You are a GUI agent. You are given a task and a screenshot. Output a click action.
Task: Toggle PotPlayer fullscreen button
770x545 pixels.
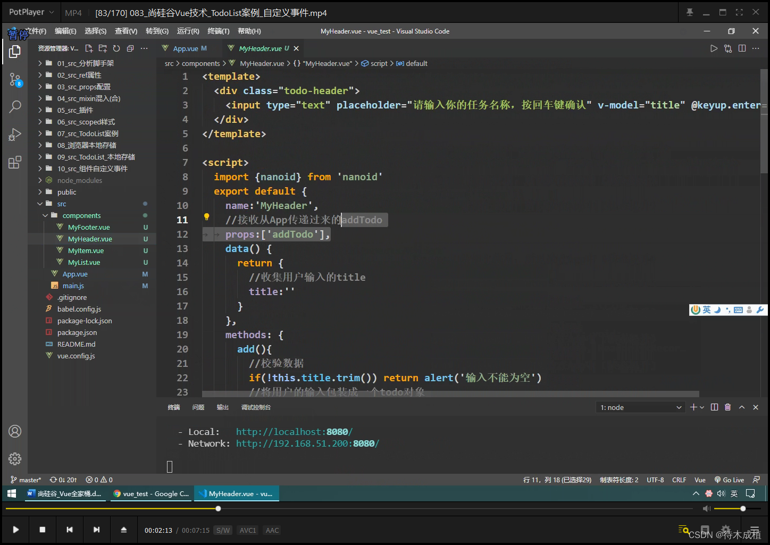[x=739, y=12]
